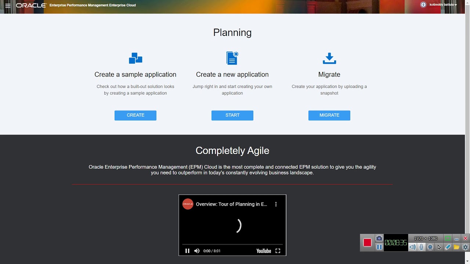
Task: Open the video more options menu
Action: point(276,204)
